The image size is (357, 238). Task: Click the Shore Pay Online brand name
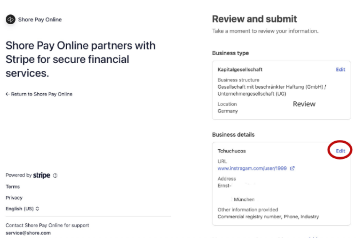click(40, 19)
